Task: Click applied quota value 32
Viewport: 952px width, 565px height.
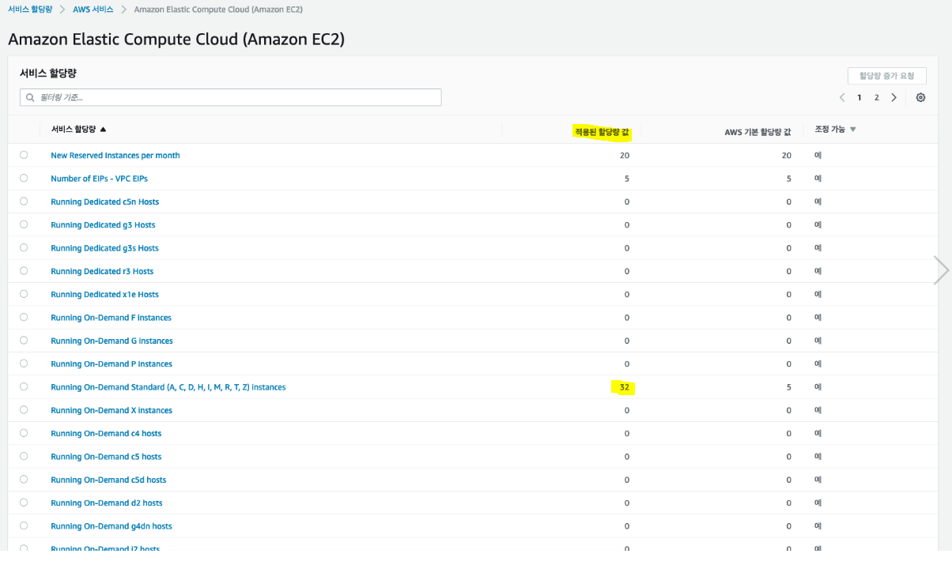Action: click(625, 387)
